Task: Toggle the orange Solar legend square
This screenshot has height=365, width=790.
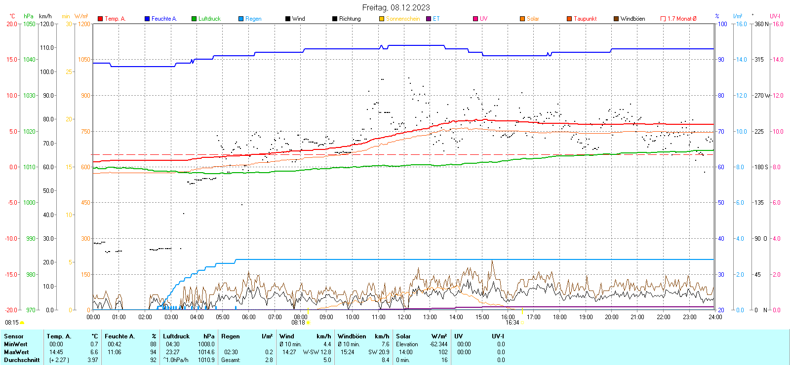Action: click(522, 19)
